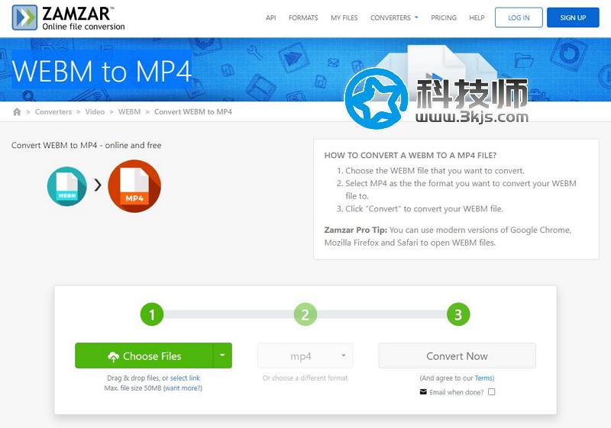Click the Convert WEBM to MP4 - online and free text
Image resolution: width=611 pixels, height=428 pixels.
86,145
